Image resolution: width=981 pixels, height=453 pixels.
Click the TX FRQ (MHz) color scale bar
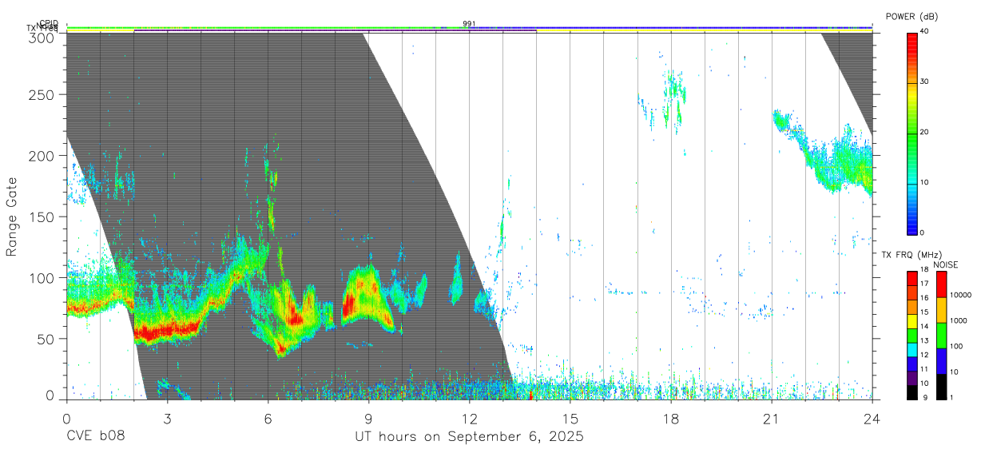coord(912,336)
